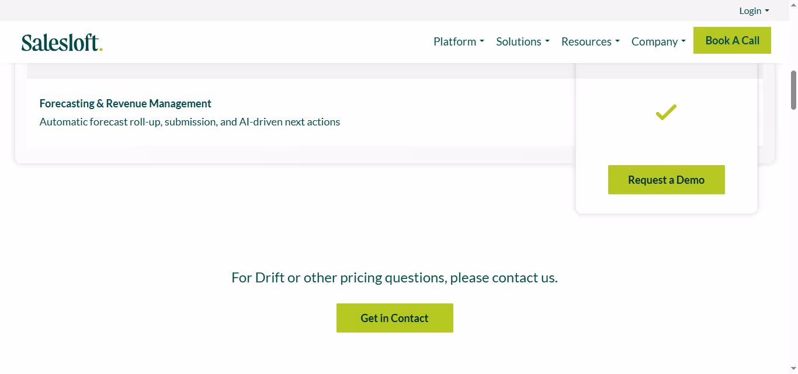Click the vertical scrollbar thumb
Viewport: 798px width, 374px height.
tap(793, 88)
